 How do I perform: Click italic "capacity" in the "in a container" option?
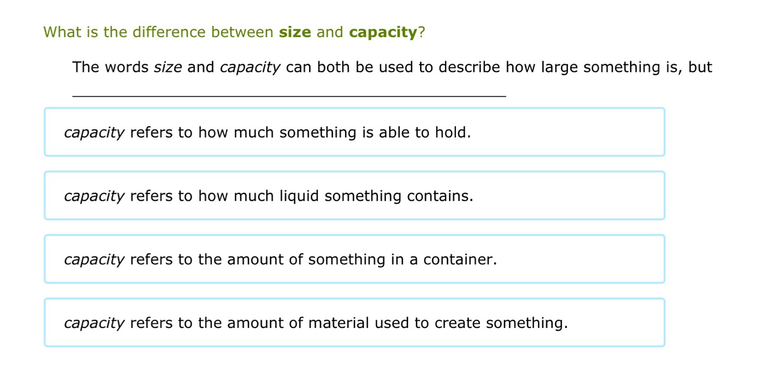[x=94, y=260]
